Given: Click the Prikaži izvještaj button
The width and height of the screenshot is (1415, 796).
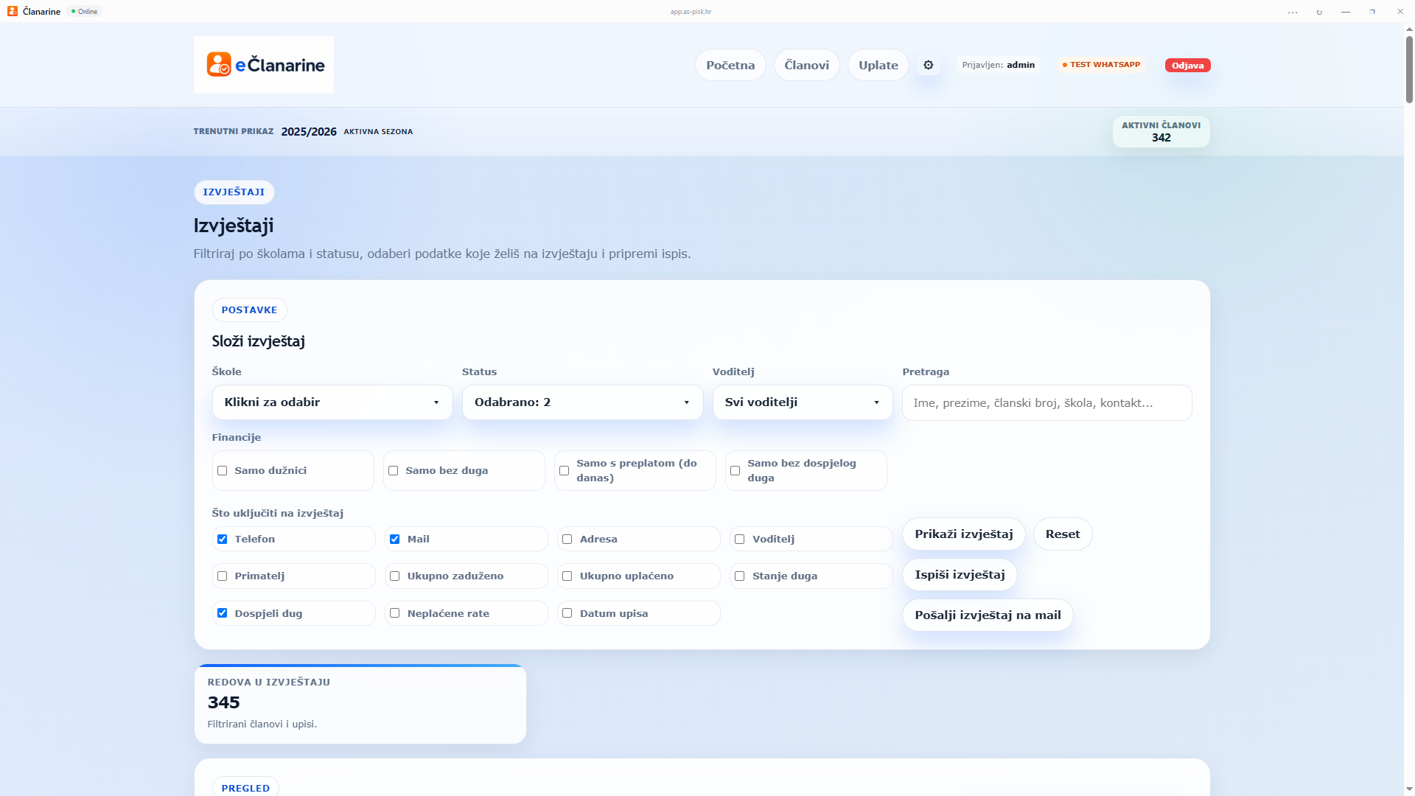Looking at the screenshot, I should coord(963,534).
